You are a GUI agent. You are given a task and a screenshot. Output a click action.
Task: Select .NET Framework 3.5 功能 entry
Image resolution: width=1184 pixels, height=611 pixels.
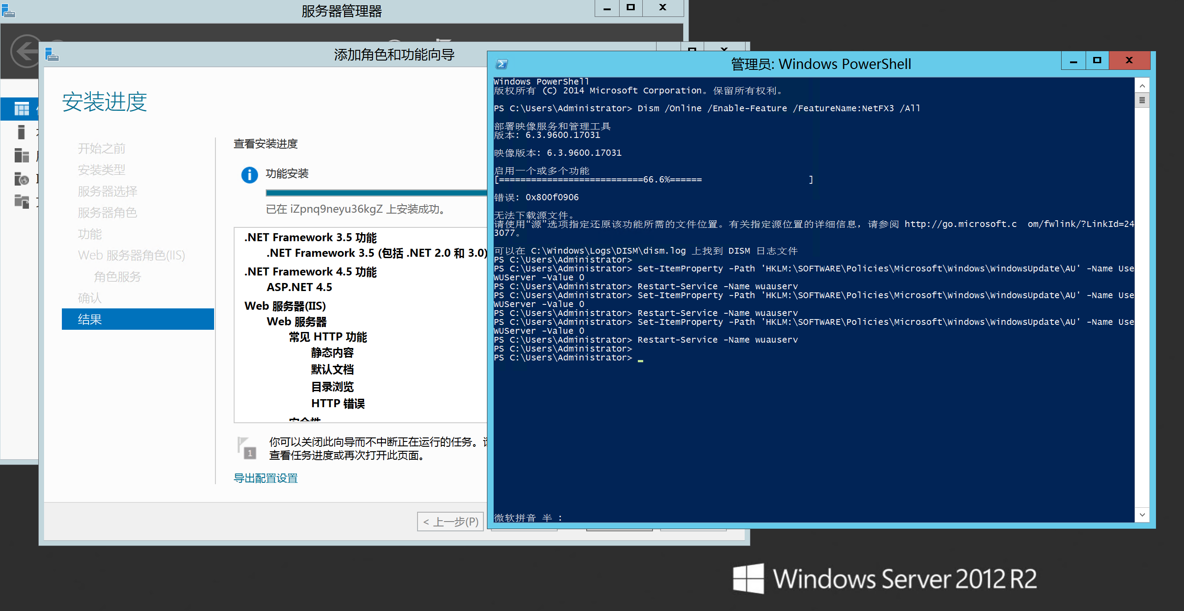coord(310,238)
